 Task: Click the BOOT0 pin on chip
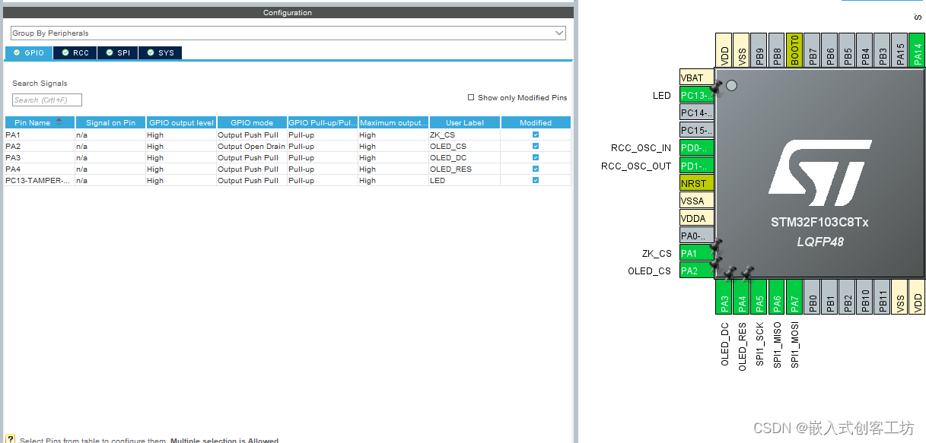point(794,50)
